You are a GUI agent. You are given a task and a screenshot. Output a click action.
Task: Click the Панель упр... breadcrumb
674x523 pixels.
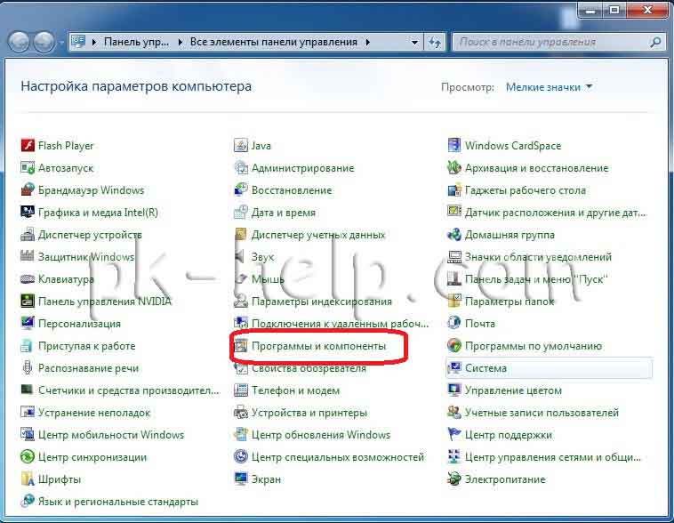click(x=136, y=42)
